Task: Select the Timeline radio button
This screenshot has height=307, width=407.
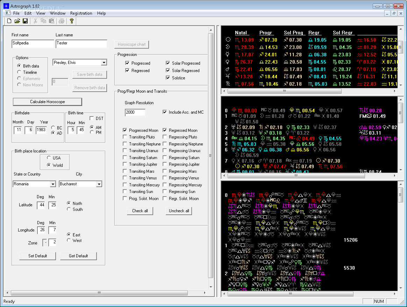Action: (x=19, y=72)
